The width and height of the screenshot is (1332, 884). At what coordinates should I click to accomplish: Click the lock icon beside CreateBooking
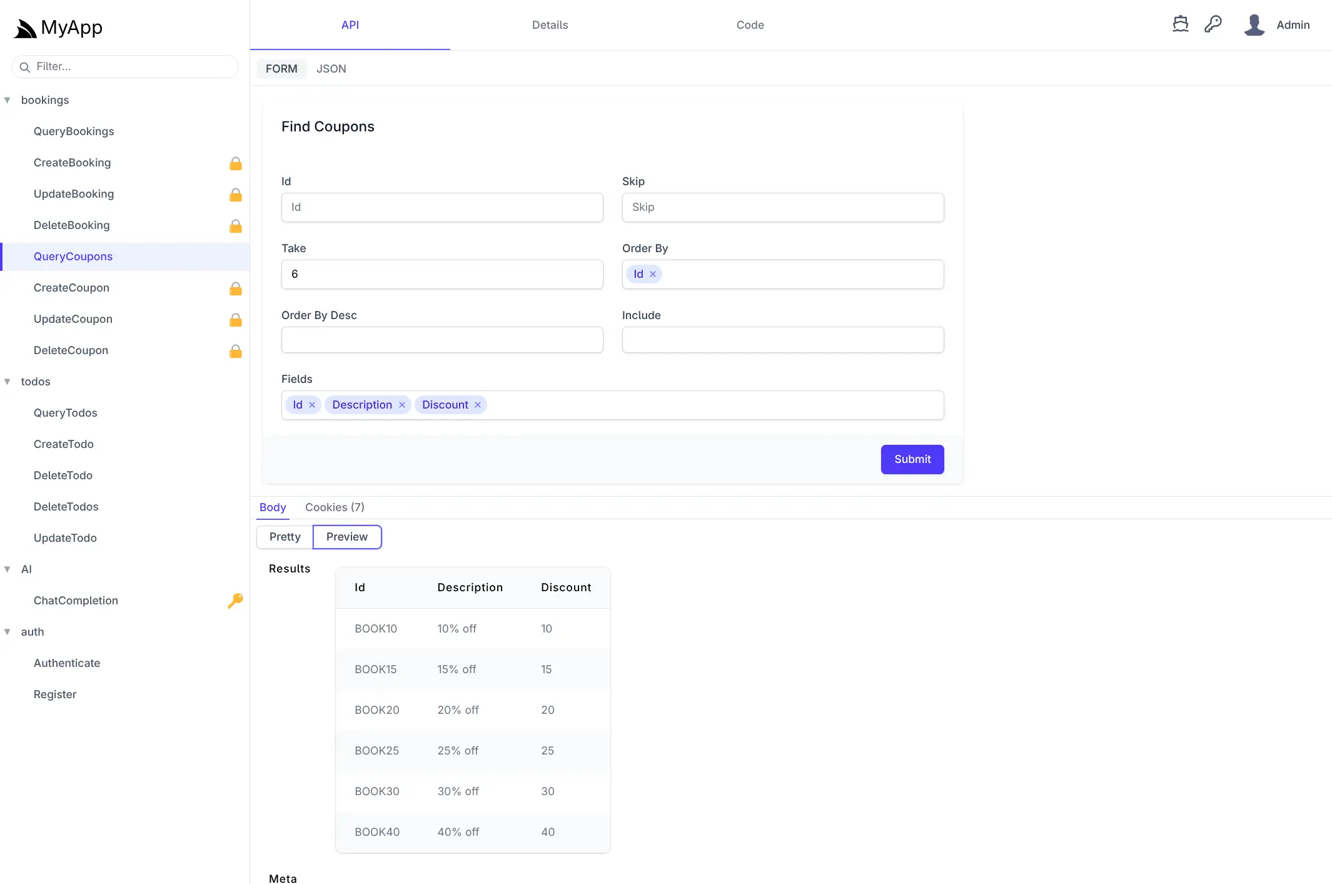236,163
